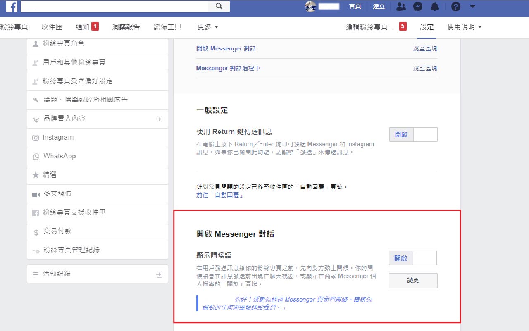Click the 變更 button
Viewport: 529px width, 331px height.
[413, 280]
